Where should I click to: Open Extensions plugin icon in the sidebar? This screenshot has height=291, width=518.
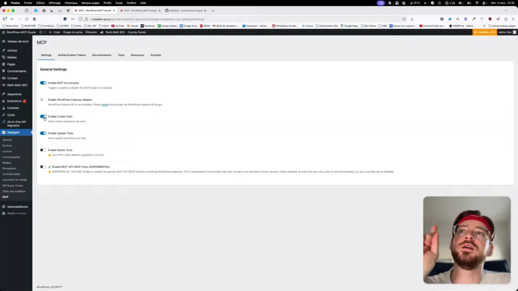click(4, 101)
